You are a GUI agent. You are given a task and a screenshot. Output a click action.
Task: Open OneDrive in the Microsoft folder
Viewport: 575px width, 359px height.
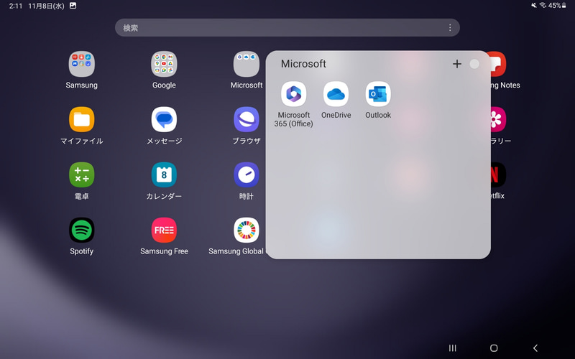point(336,94)
